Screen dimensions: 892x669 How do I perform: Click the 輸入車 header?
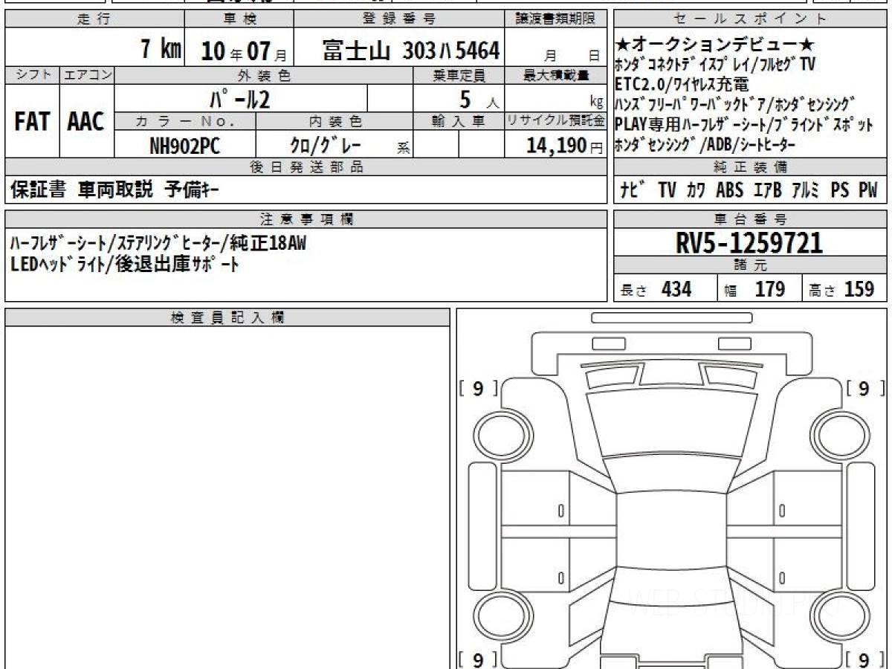[x=459, y=120]
